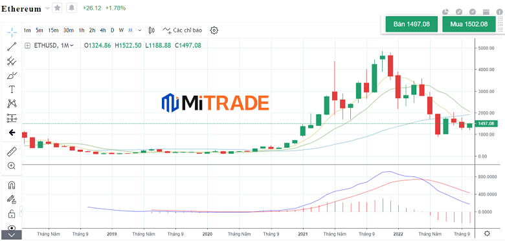Click the open value O1324.86

coord(98,46)
